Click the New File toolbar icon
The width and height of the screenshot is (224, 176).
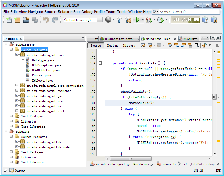[9, 20]
